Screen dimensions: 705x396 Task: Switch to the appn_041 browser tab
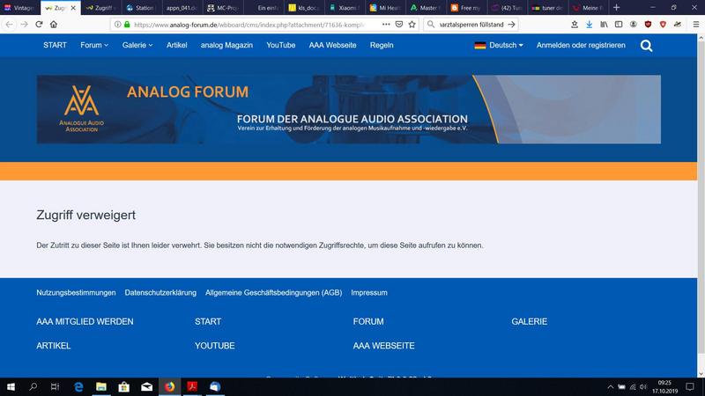coord(181,8)
